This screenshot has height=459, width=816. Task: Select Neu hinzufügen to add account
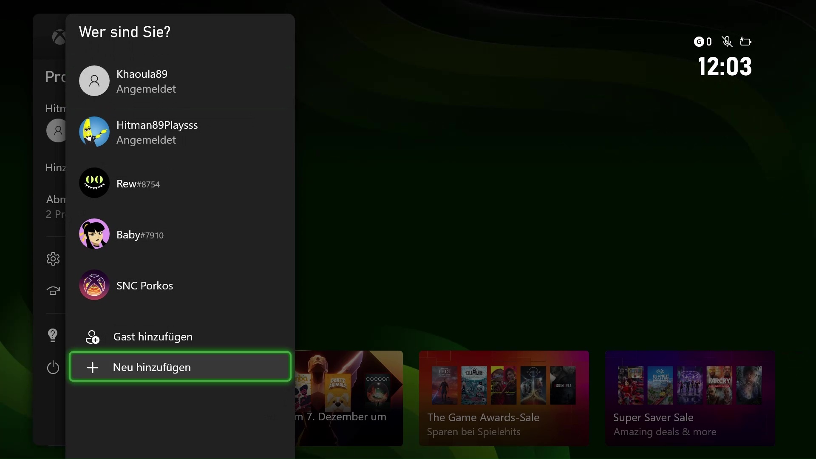pos(180,367)
